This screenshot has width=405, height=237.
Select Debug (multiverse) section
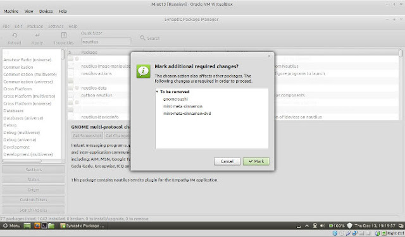(22, 133)
